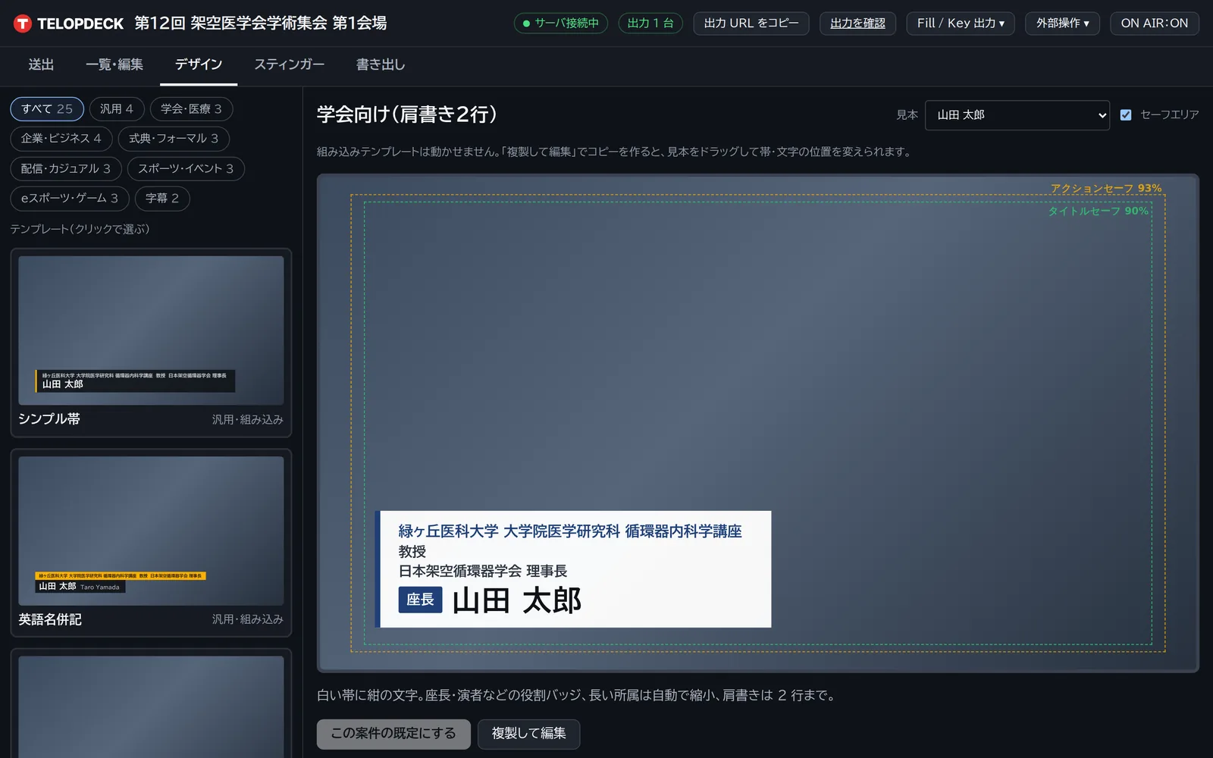Click the サーバ接続中 status pill
This screenshot has width=1213, height=758.
coord(561,23)
